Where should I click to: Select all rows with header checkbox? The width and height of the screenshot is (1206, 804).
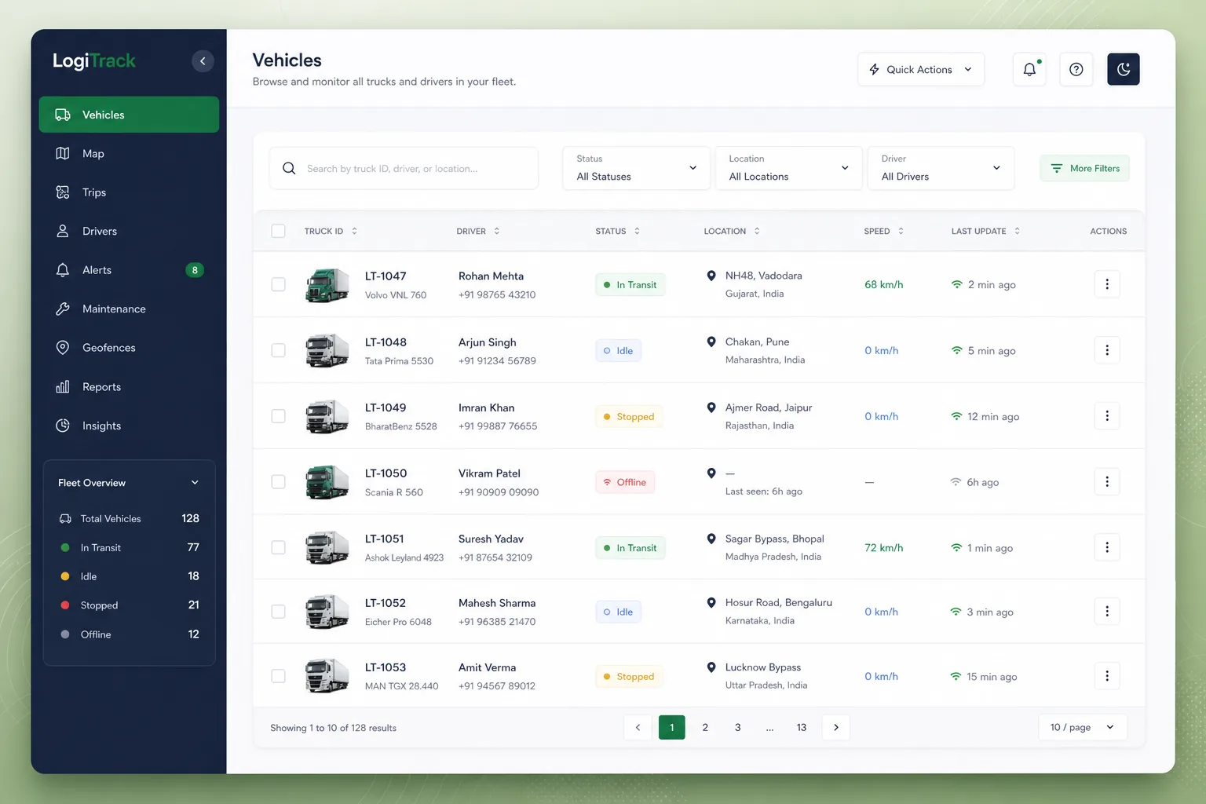tap(278, 231)
